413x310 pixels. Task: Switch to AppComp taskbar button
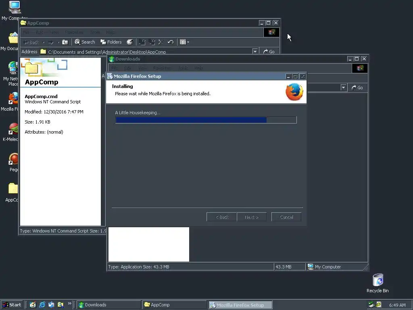[x=175, y=305]
